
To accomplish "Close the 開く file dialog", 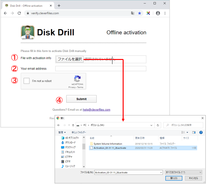I will click(x=203, y=118).
